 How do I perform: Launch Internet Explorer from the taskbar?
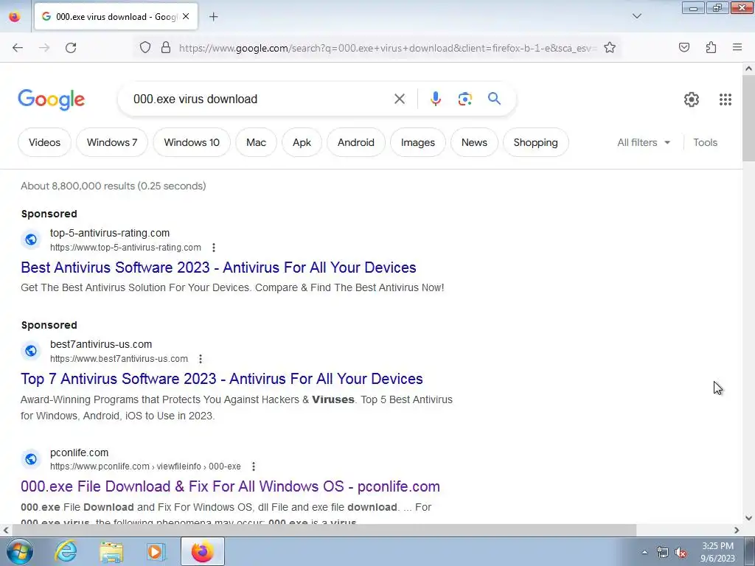(66, 551)
